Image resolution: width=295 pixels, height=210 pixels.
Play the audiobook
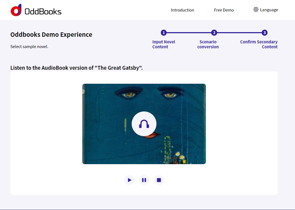coord(129,180)
